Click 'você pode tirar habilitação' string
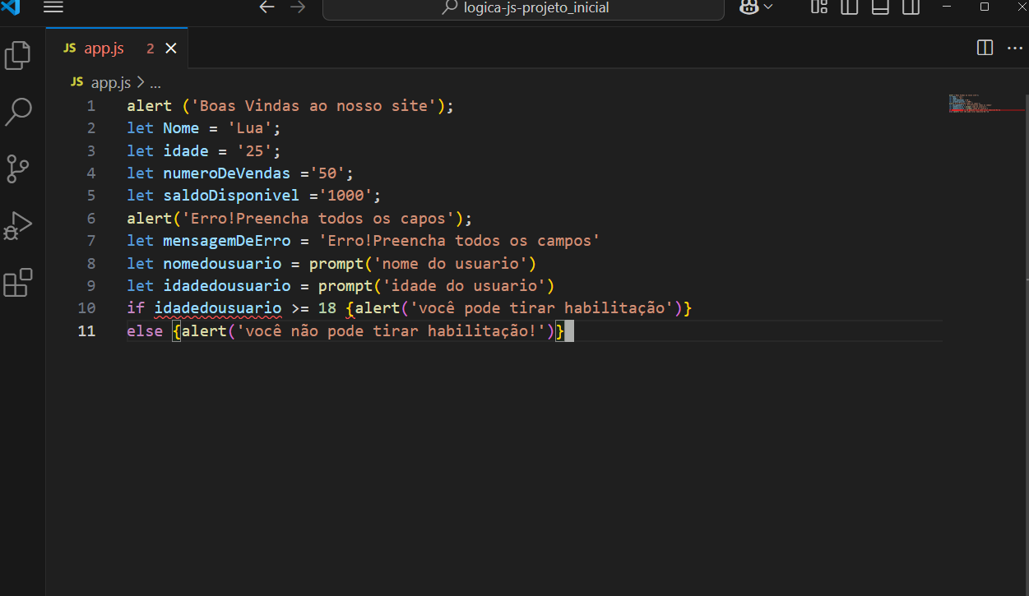The image size is (1029, 596). 540,308
